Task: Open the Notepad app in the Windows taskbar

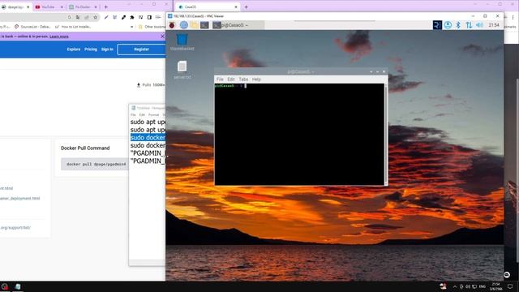Action: coord(18,286)
